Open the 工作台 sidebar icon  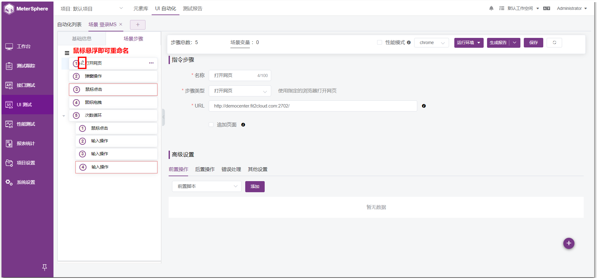coord(9,47)
